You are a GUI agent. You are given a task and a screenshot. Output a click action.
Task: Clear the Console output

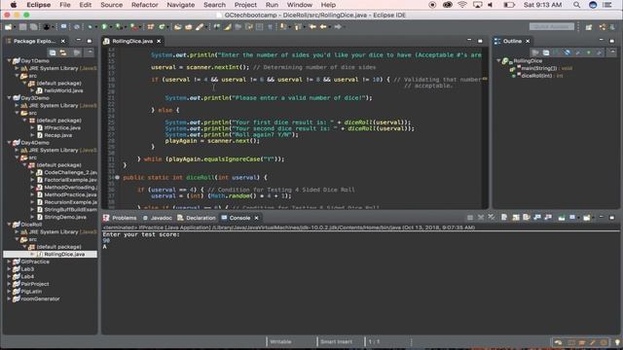coord(504,218)
